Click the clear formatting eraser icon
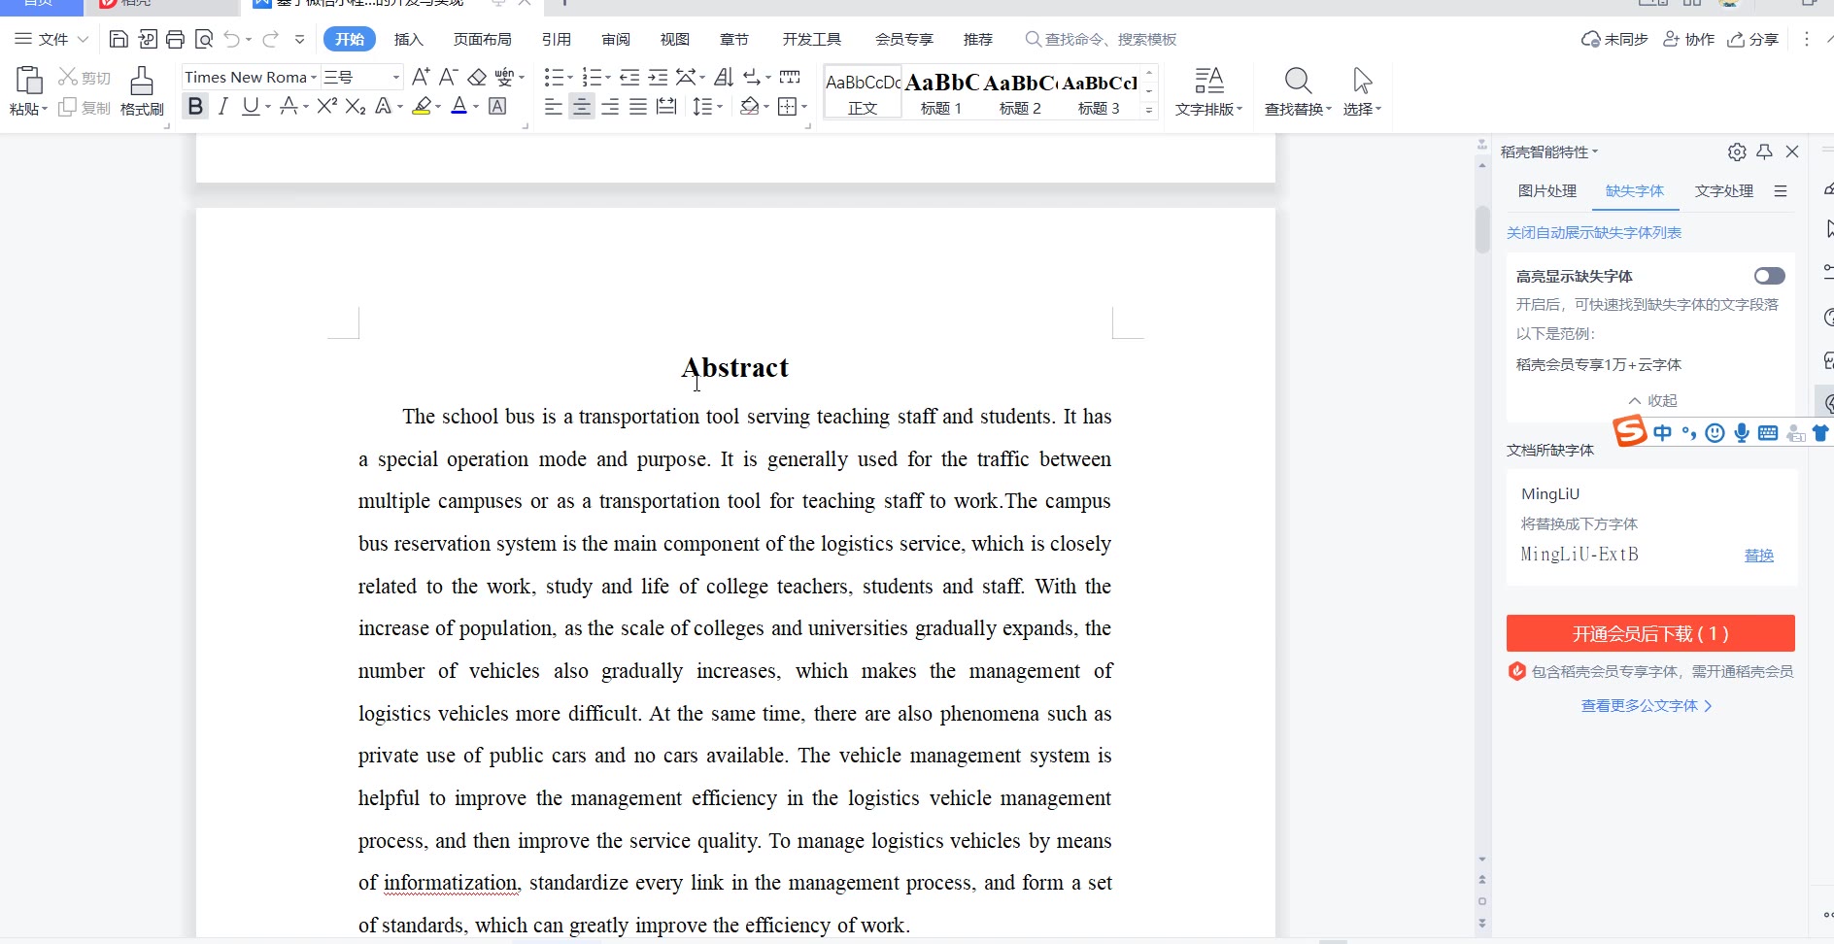 point(477,77)
